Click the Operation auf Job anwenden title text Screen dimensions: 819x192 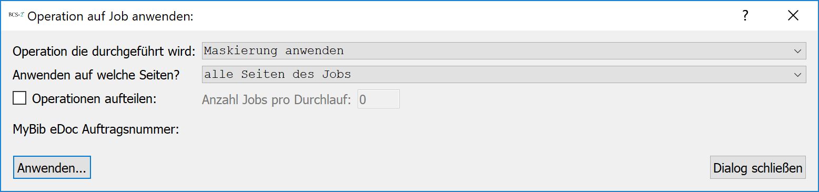tap(111, 16)
